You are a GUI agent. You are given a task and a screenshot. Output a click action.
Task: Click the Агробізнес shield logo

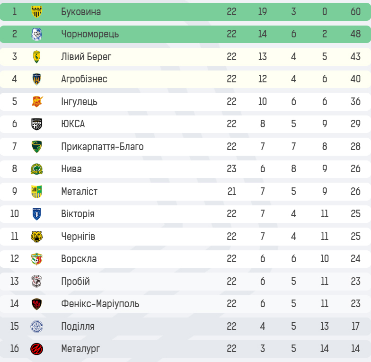tap(37, 79)
